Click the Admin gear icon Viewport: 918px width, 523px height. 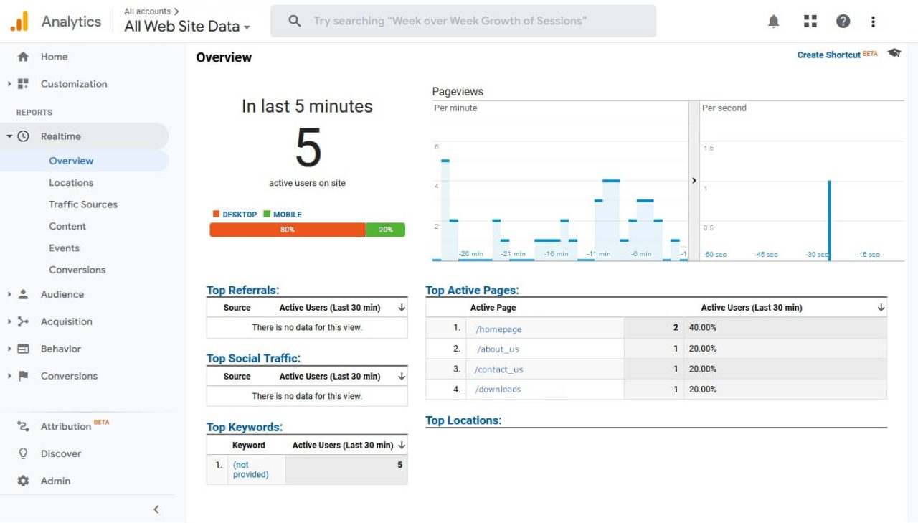23,481
